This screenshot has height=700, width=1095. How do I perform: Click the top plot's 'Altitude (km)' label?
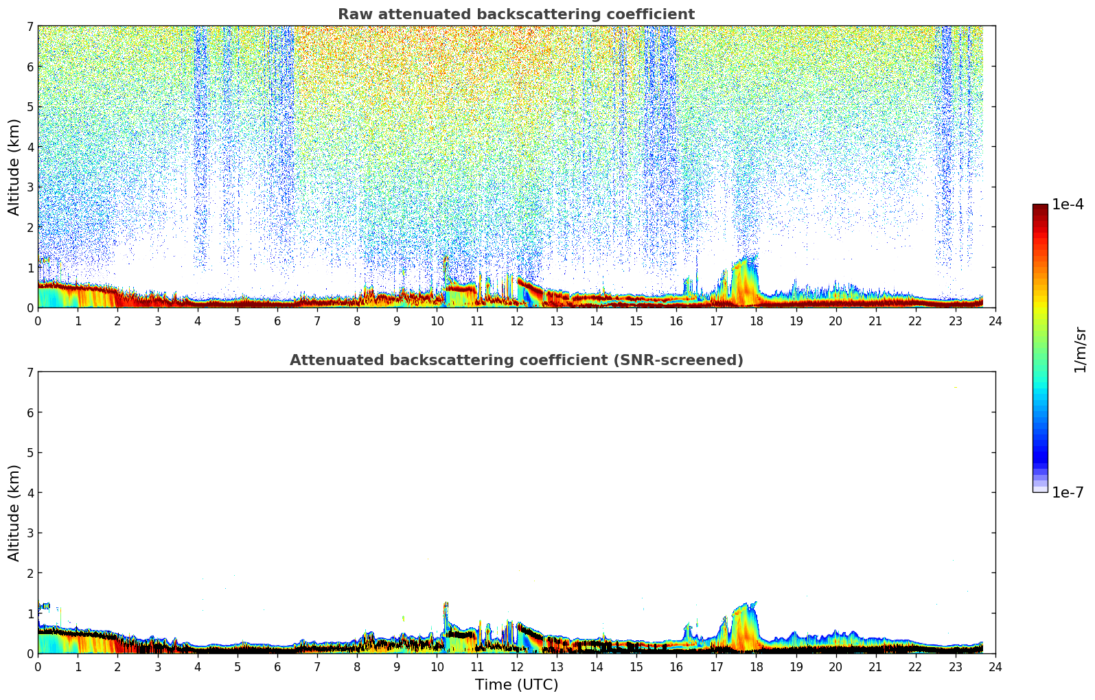14,167
